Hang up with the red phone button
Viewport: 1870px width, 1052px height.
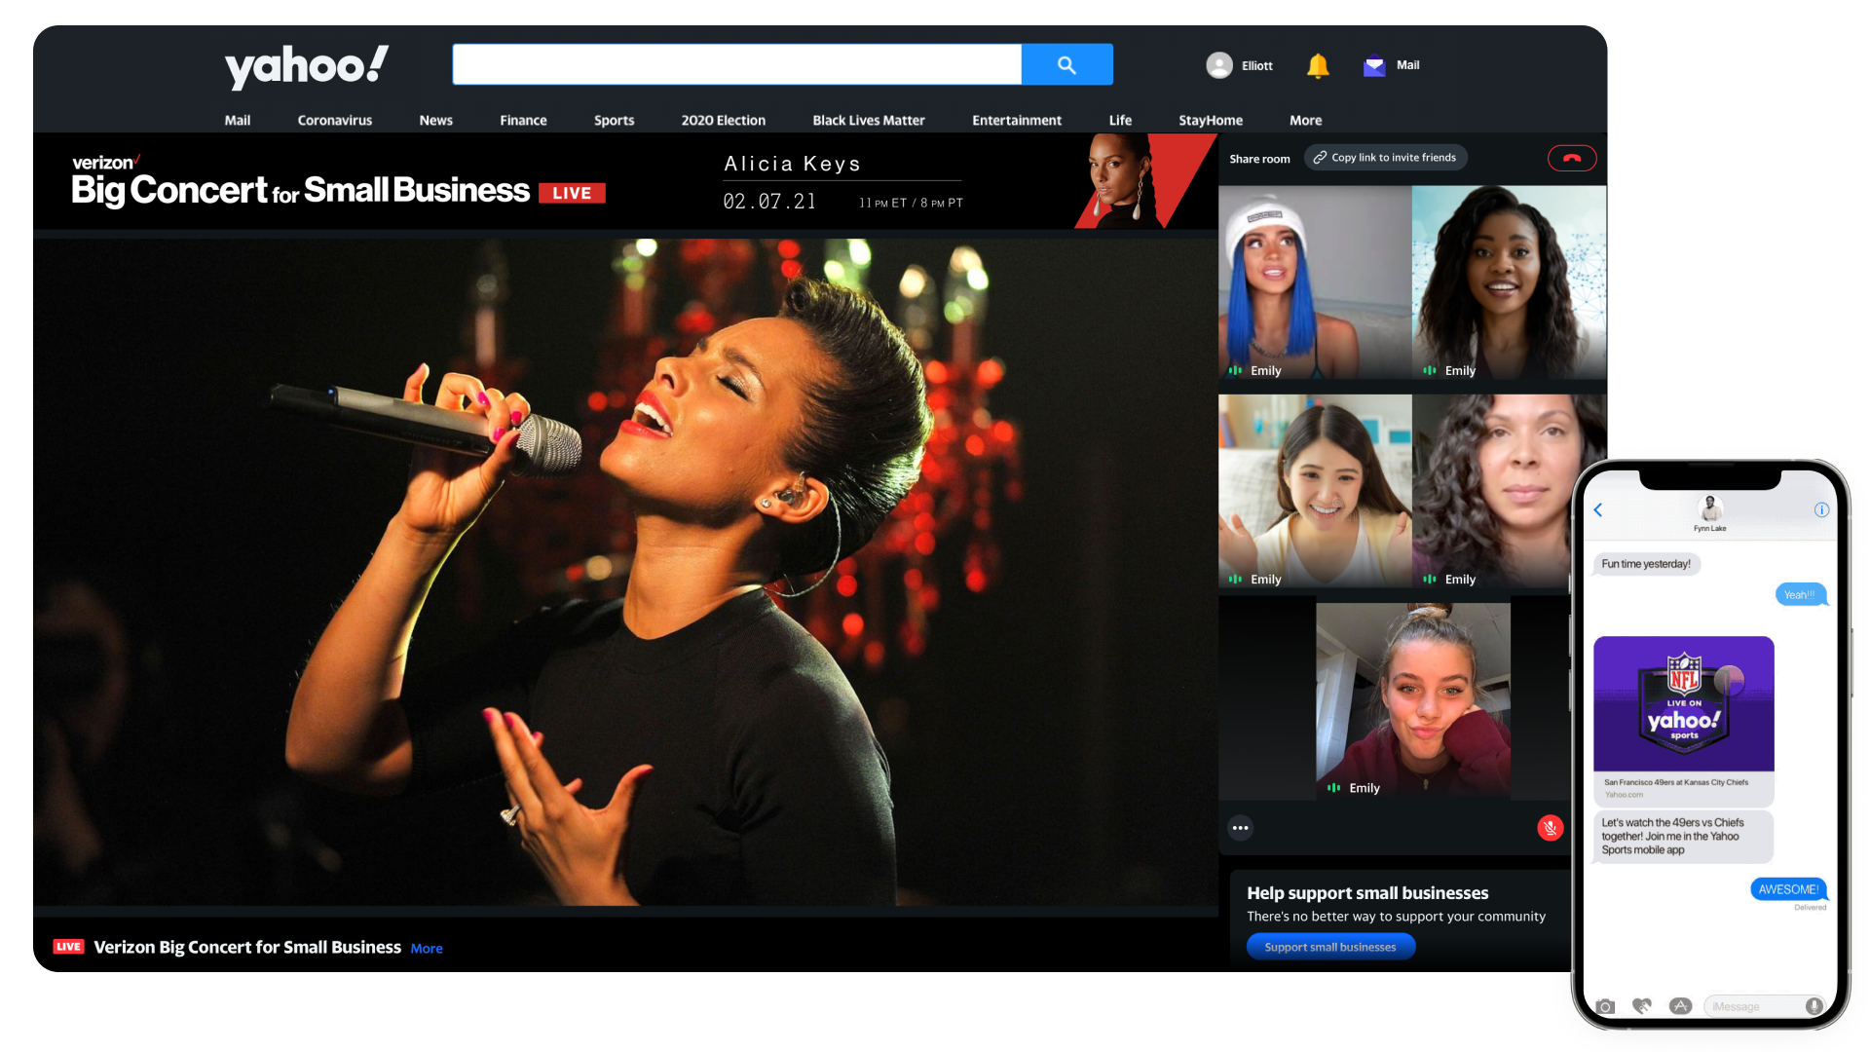(1571, 158)
